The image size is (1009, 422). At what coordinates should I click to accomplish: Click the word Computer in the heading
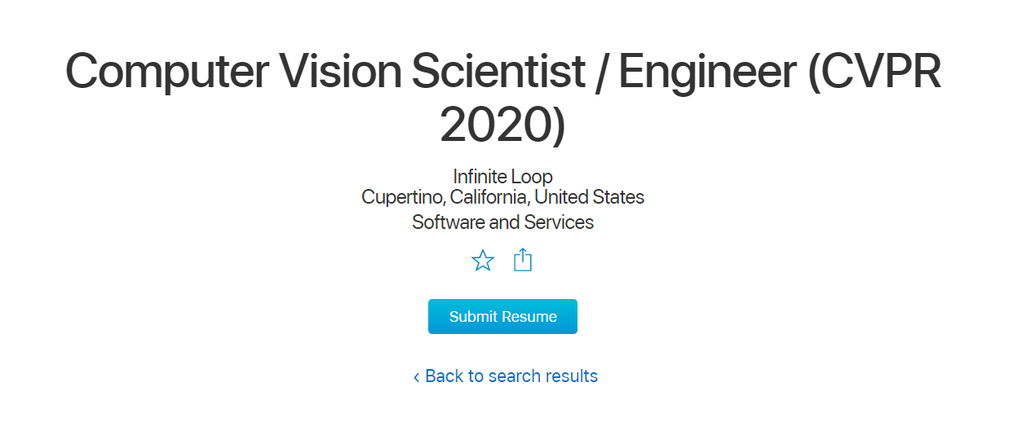point(166,72)
